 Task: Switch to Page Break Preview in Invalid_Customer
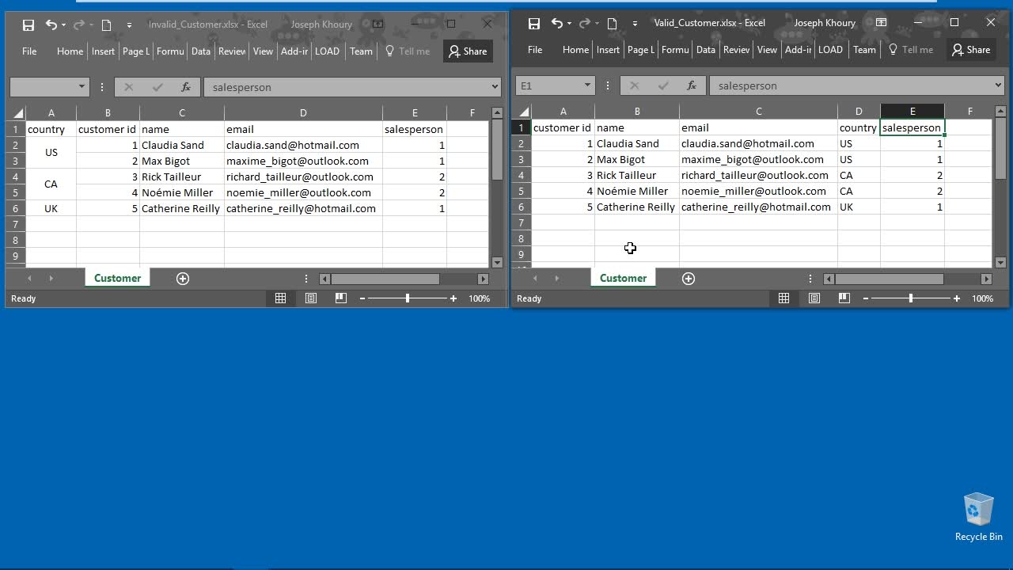click(341, 298)
